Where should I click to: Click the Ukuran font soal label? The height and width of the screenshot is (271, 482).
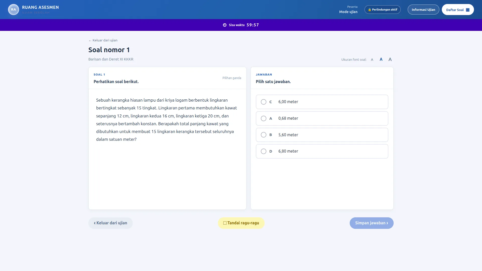click(354, 60)
